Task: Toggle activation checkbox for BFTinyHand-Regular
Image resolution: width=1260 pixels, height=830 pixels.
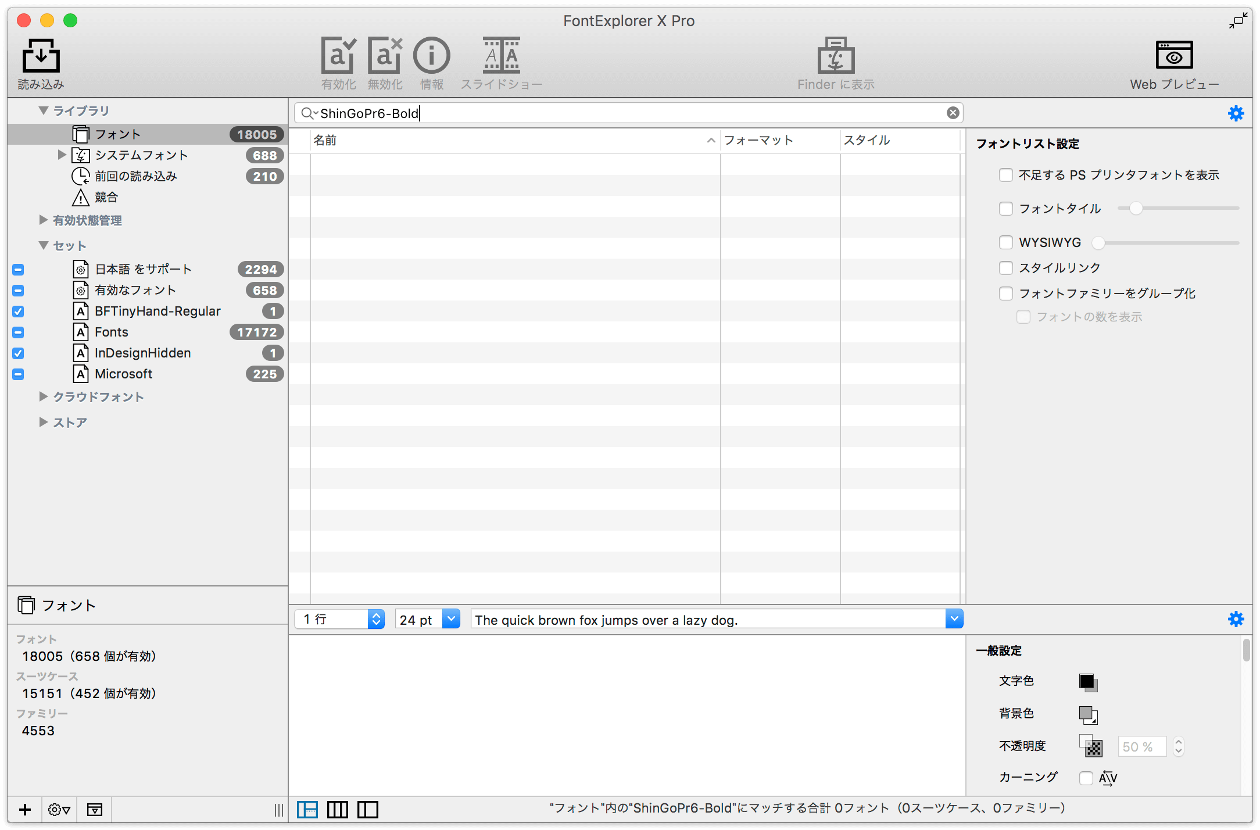Action: pos(18,312)
